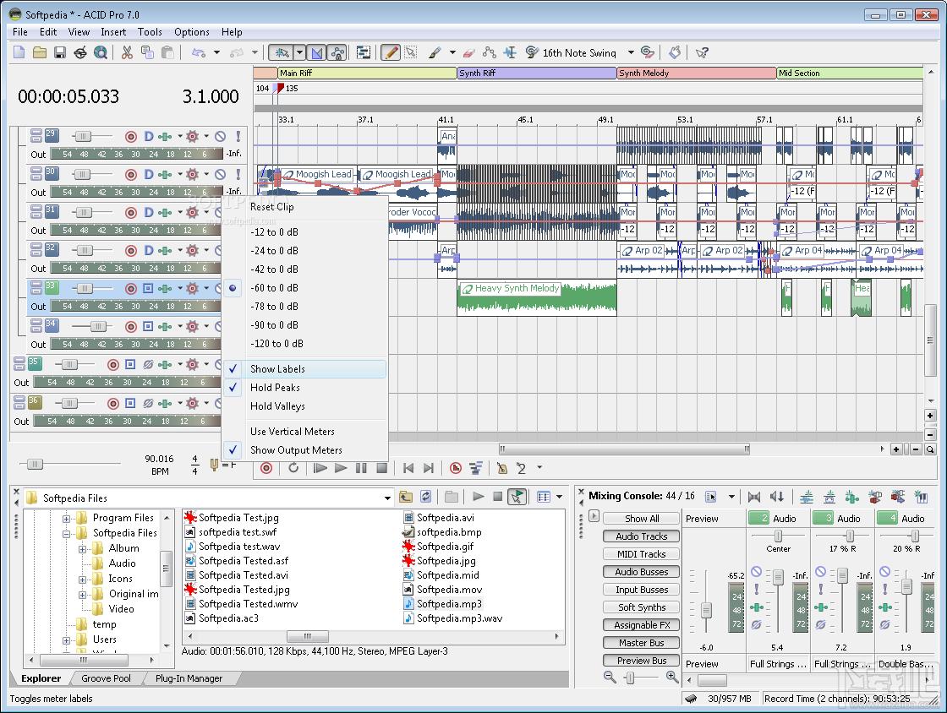Enable Use Vertical Meters option
Image resolution: width=947 pixels, height=713 pixels.
click(x=305, y=432)
